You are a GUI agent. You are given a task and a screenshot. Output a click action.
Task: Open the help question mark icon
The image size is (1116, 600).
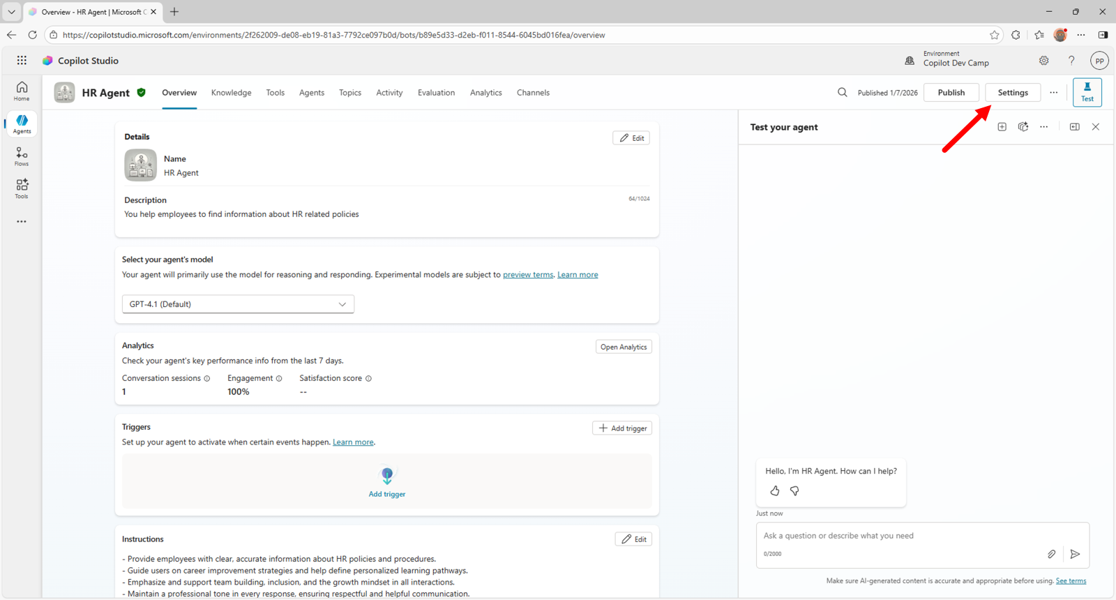1071,61
